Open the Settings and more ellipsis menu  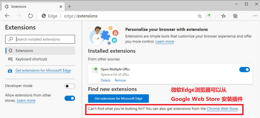click(x=255, y=16)
